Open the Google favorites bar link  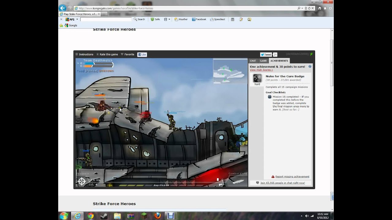pyautogui.click(x=71, y=25)
